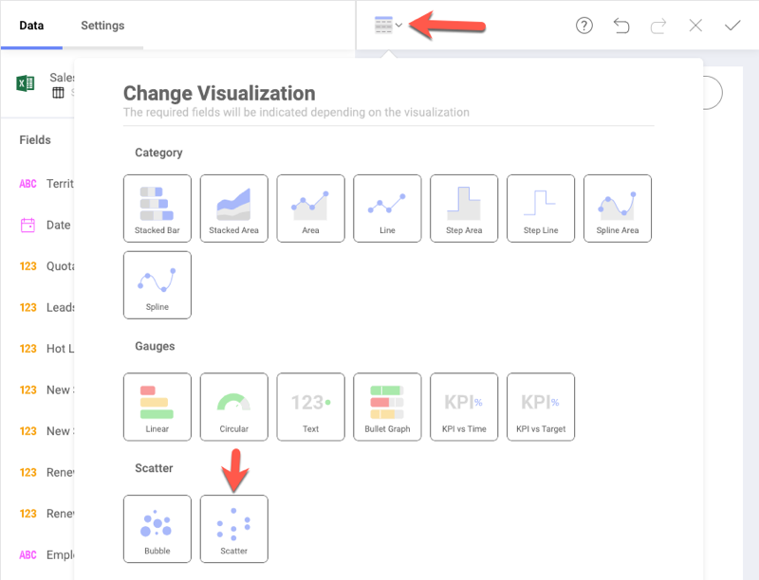The image size is (759, 580).
Task: Select the Bubble chart type
Action: (x=157, y=528)
